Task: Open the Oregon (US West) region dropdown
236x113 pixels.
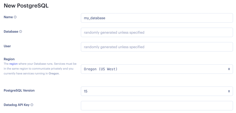Action: [x=157, y=69]
